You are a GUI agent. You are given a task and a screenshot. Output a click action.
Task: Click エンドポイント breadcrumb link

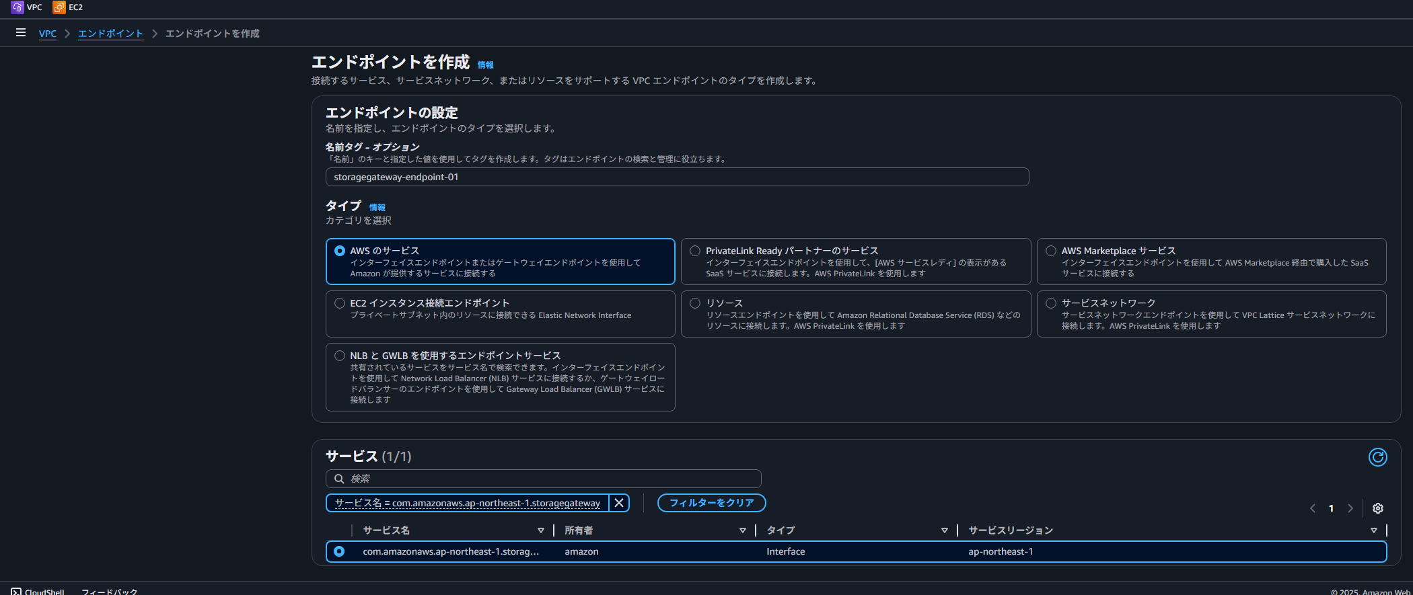[110, 34]
